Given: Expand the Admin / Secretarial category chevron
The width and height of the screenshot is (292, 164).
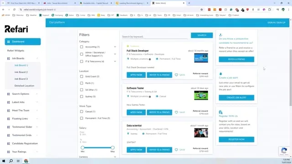Looking at the screenshot, I should pyautogui.click(x=115, y=54).
